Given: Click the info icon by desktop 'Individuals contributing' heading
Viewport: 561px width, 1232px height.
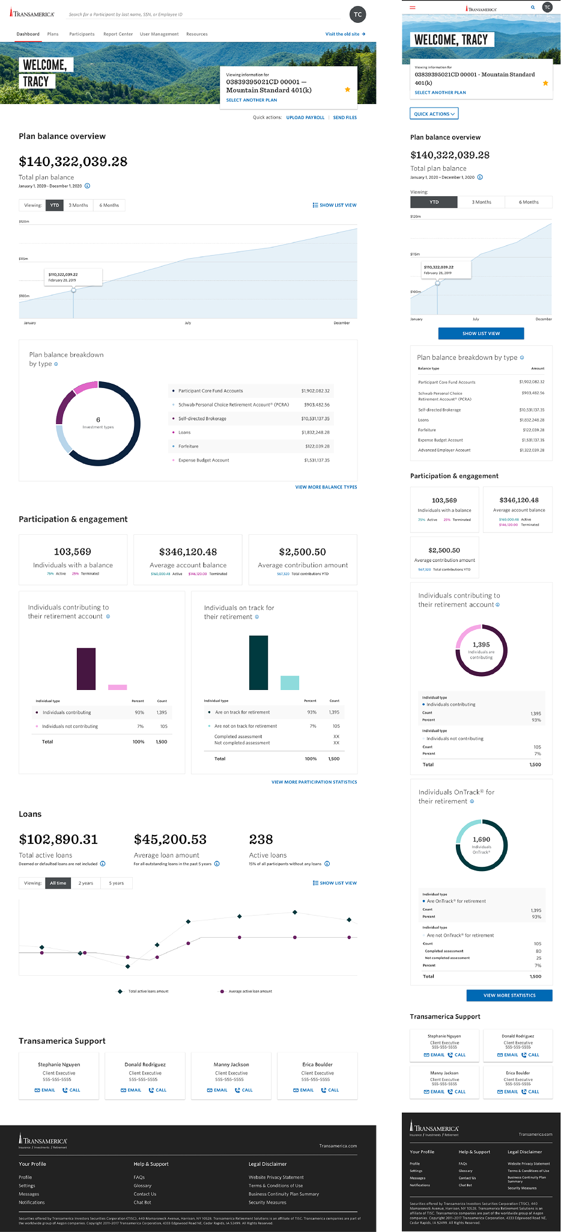Looking at the screenshot, I should click(108, 617).
